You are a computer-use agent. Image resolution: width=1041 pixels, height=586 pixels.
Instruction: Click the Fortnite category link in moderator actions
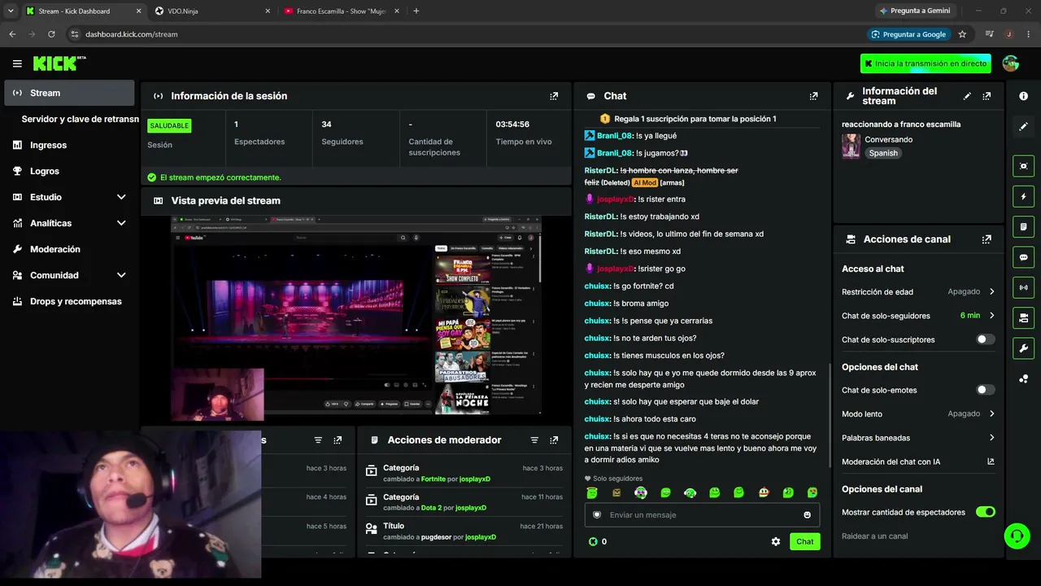(x=433, y=479)
